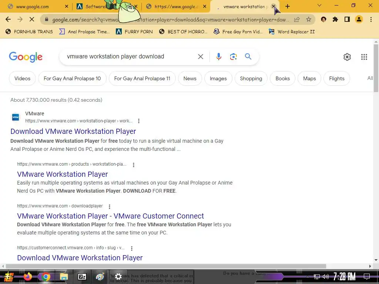Image resolution: width=379 pixels, height=284 pixels.
Task: Open the VMware Workstation Player result link
Action: [62, 174]
